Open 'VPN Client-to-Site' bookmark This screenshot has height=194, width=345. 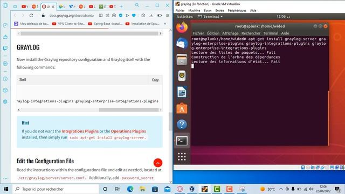point(68,24)
